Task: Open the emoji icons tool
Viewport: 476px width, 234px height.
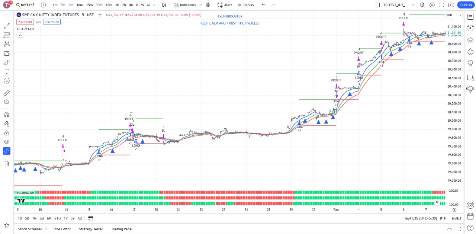Action: coord(7,80)
